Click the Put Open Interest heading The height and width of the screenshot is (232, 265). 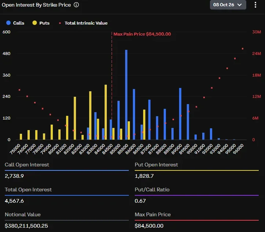coord(156,165)
